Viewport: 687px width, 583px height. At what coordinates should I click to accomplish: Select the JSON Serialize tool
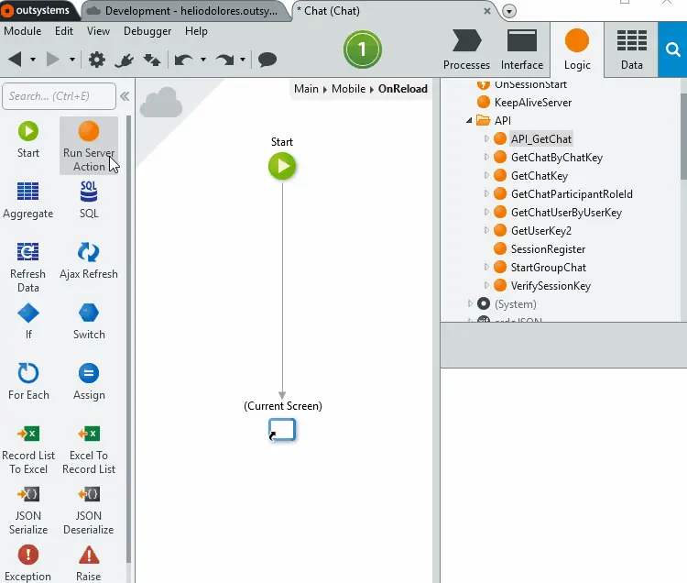point(28,510)
